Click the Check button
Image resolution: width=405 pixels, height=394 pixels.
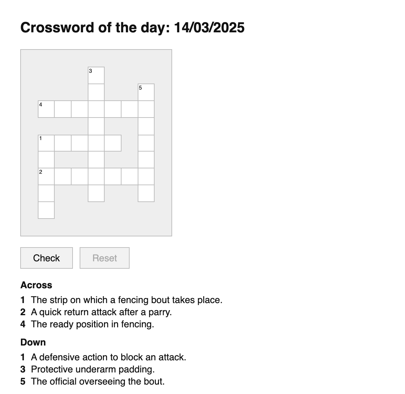pos(46,258)
